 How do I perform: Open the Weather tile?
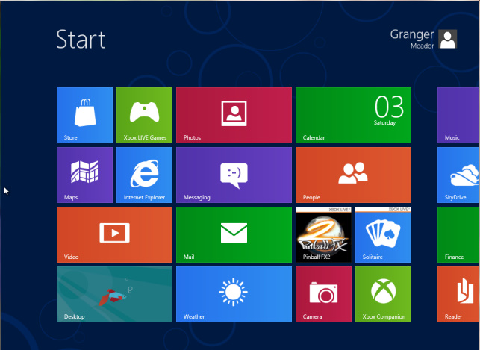point(234,294)
